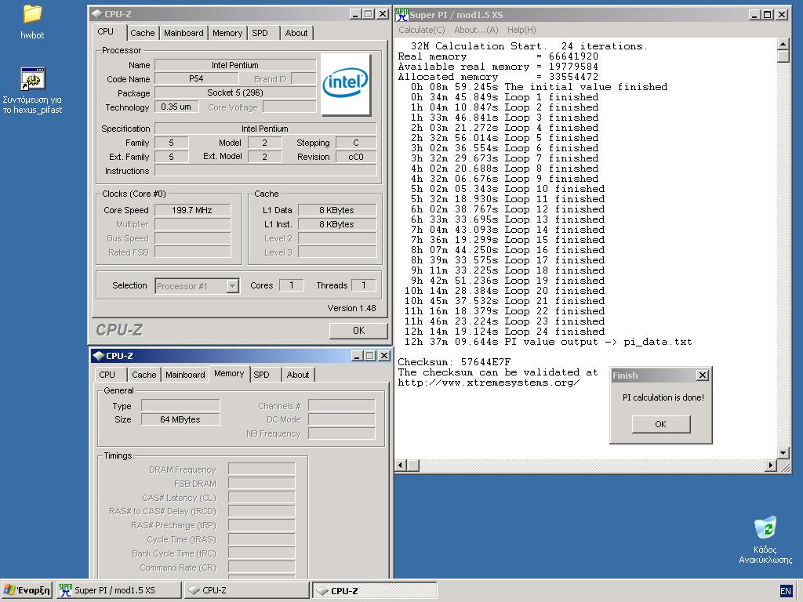Click the L1 Data field 8 KBytes

pos(337,210)
